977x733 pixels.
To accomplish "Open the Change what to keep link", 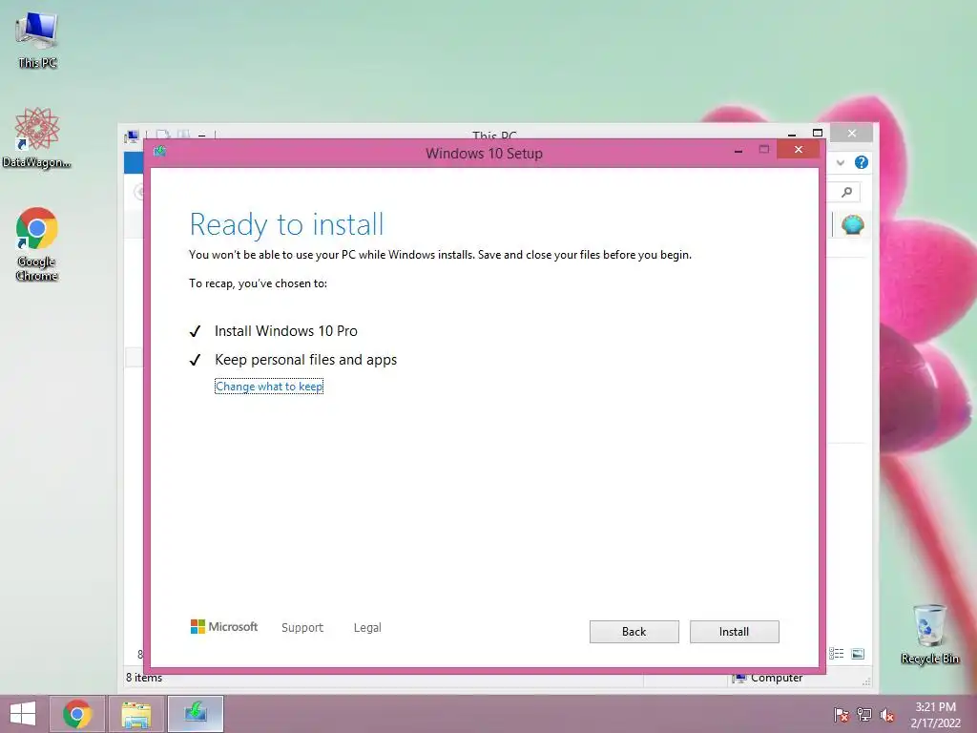I will 268,387.
